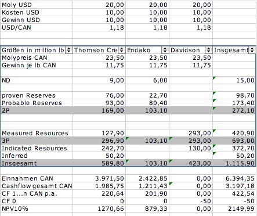Select NPV10% value 1270,66
This screenshot has width=257, height=216.
99,208
